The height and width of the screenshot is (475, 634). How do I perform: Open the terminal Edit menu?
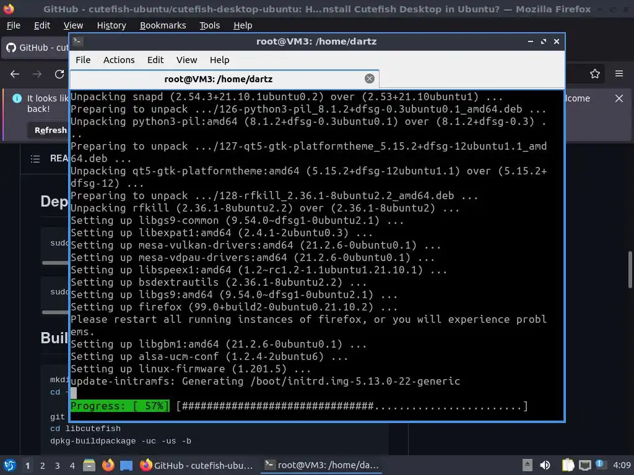[x=155, y=60]
